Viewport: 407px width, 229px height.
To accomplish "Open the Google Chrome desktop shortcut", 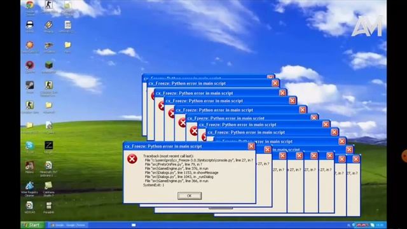I will (30, 5).
